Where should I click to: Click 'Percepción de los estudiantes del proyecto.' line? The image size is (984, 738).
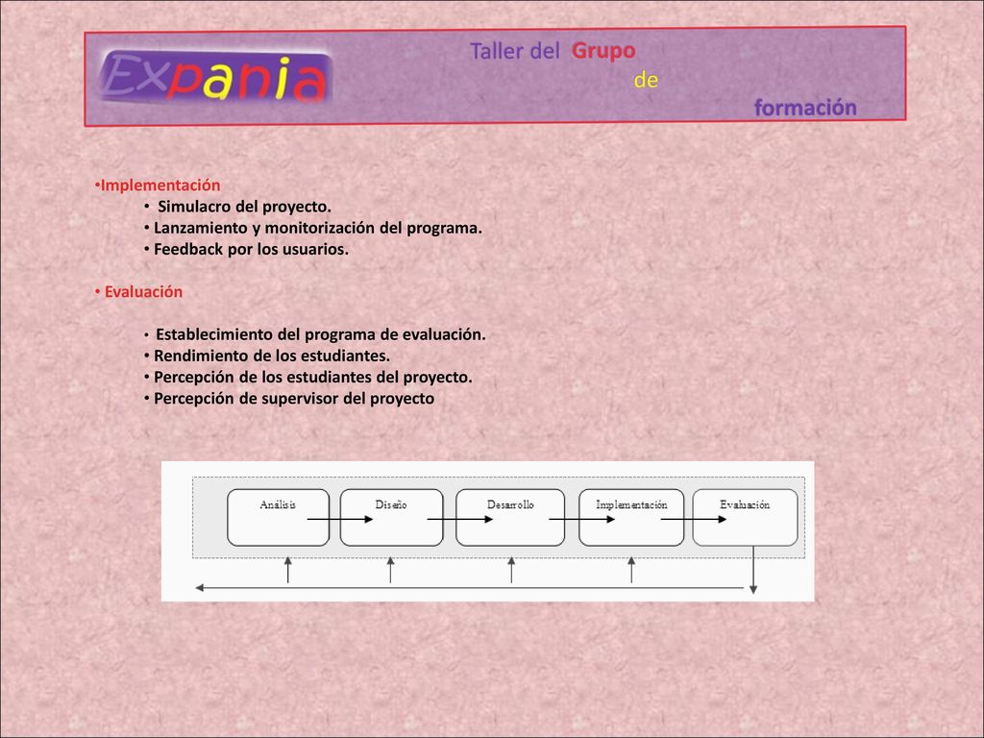coord(313,377)
